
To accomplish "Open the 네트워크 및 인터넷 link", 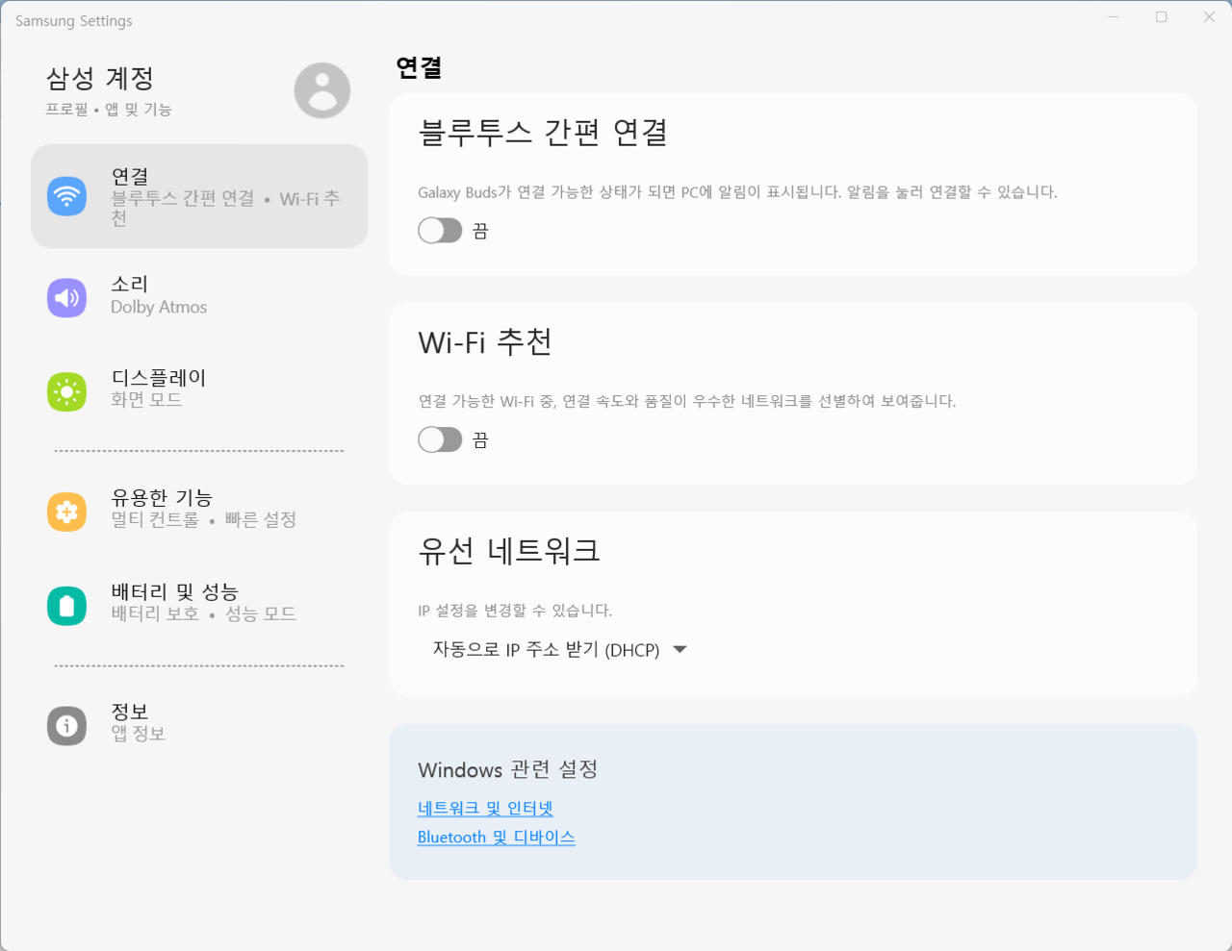I will tap(485, 809).
